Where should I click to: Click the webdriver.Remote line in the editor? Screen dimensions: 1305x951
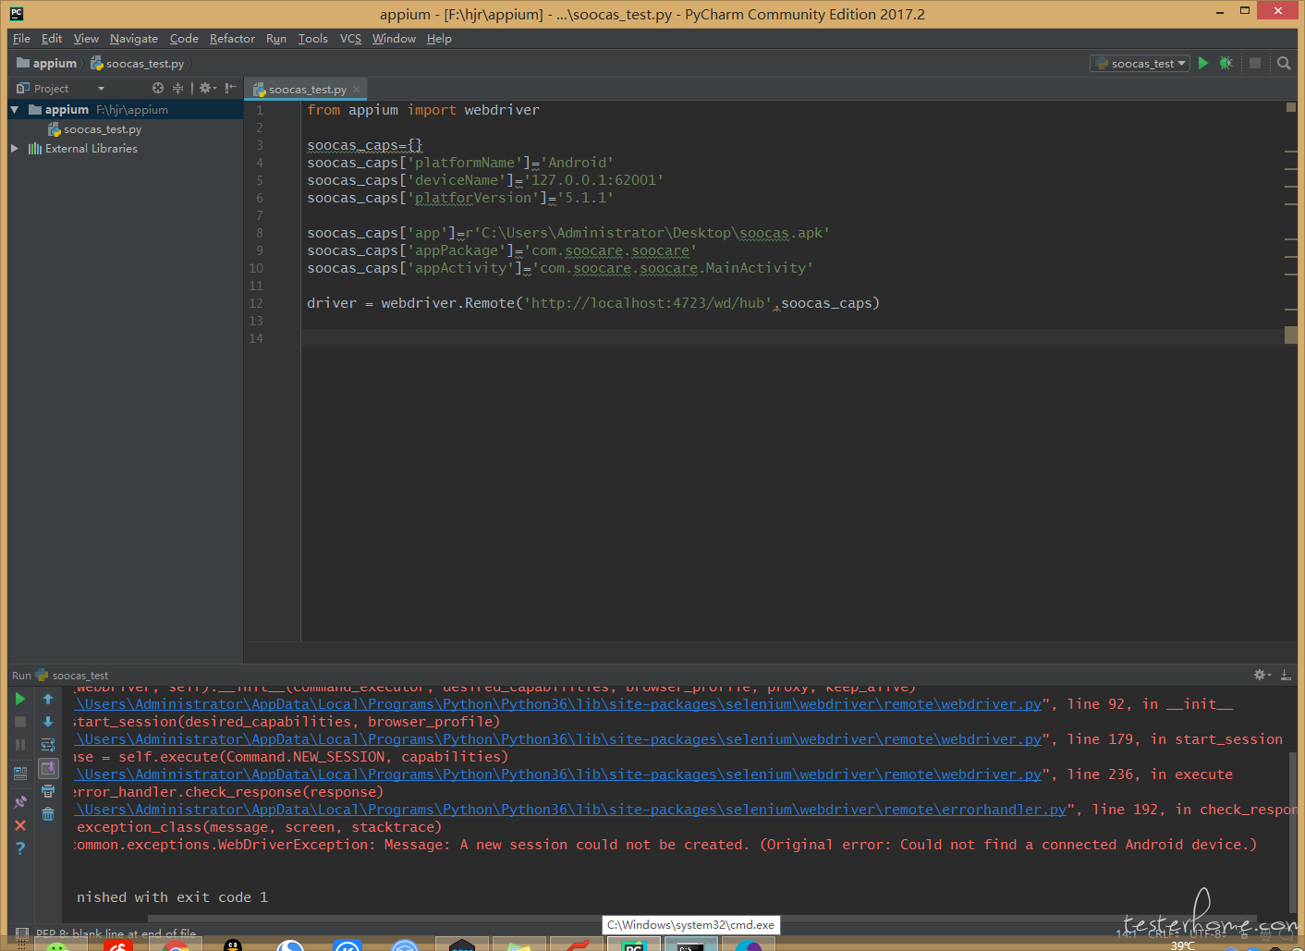(593, 303)
